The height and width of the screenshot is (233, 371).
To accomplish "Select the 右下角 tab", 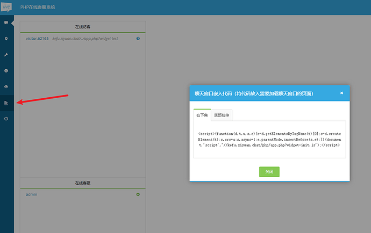I will coord(202,115).
